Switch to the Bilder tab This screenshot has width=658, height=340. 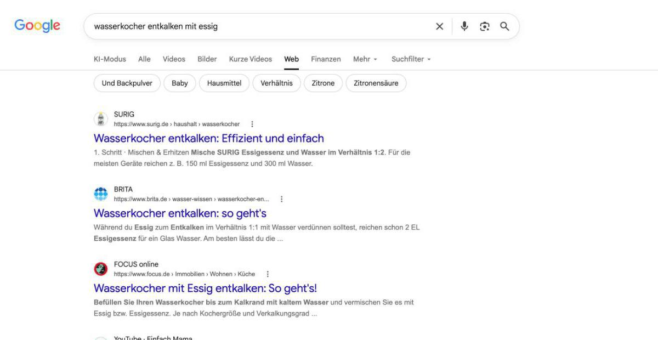click(207, 59)
